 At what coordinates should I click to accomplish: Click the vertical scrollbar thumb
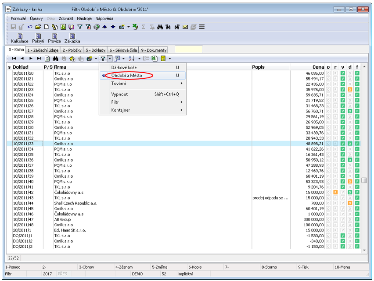click(x=364, y=180)
